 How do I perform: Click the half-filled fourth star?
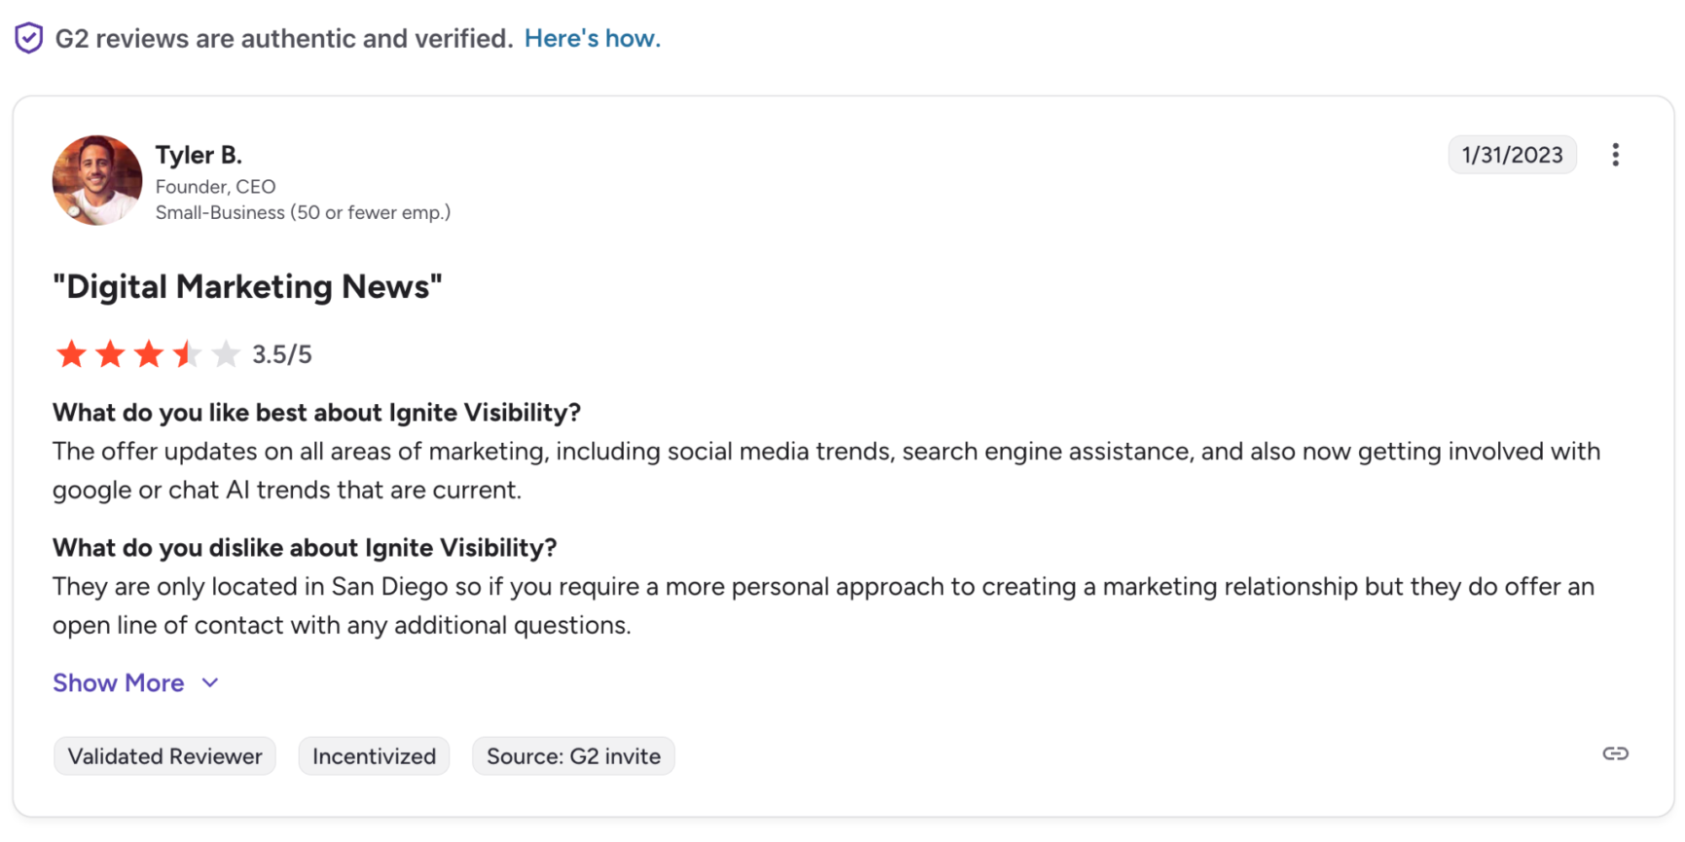click(x=187, y=354)
